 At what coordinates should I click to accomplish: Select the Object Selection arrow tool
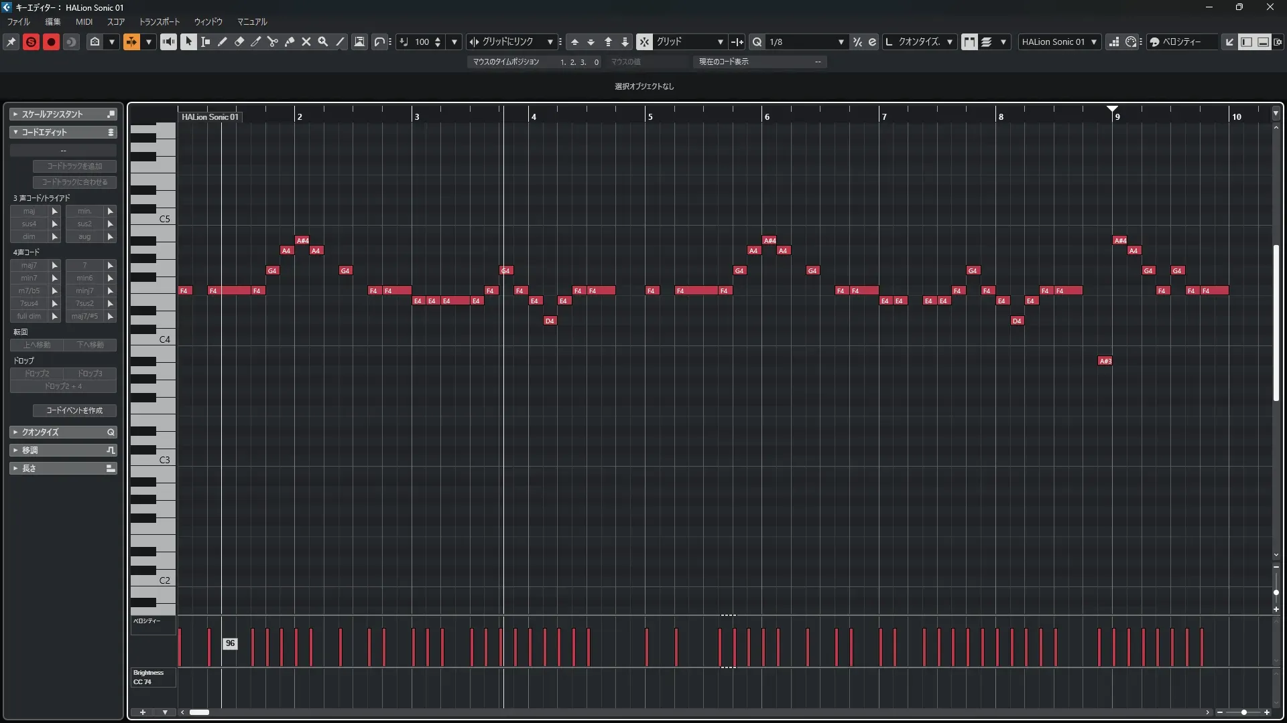pyautogui.click(x=189, y=42)
